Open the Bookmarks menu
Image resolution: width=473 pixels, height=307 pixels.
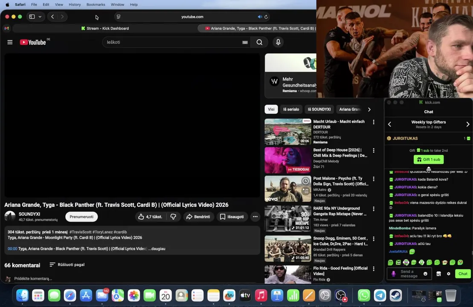click(96, 5)
